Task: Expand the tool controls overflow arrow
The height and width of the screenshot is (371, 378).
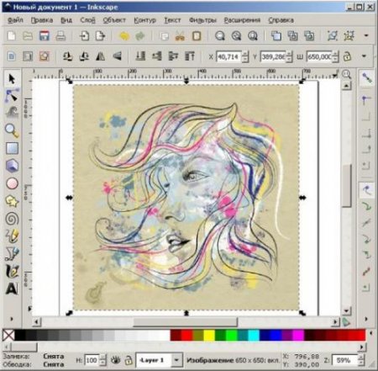Action: pyautogui.click(x=365, y=56)
